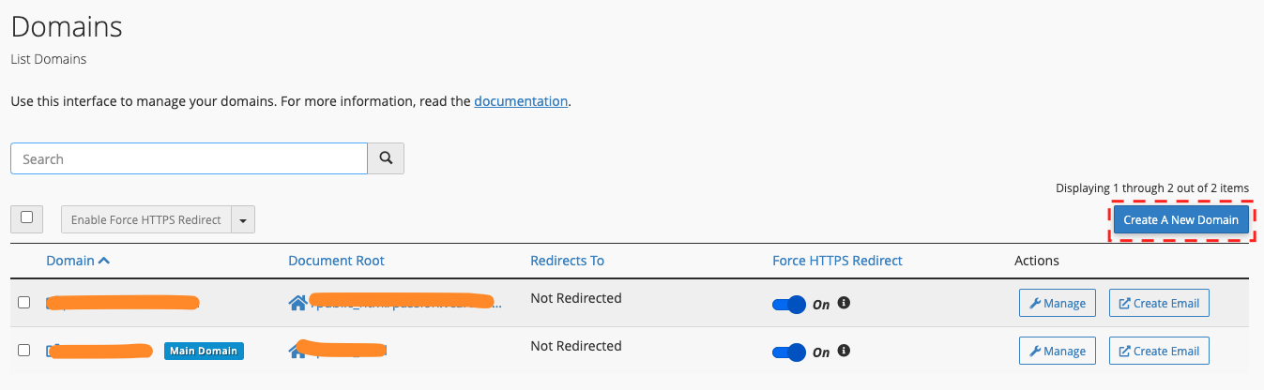Select the first domain row checkbox
Screen dimensions: 1264x390
[x=24, y=302]
